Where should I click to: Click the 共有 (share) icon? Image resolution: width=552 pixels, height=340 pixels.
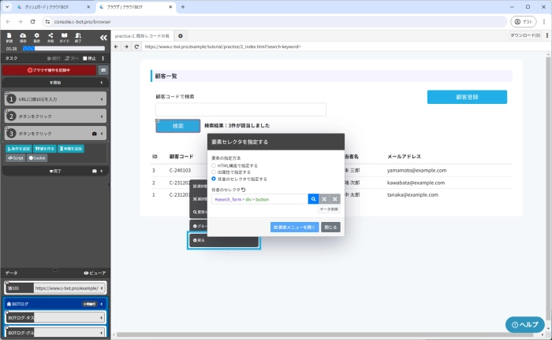click(x=50, y=35)
